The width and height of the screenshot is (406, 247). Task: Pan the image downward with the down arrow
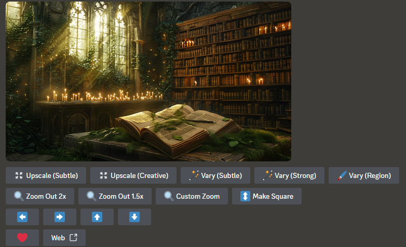point(134,217)
